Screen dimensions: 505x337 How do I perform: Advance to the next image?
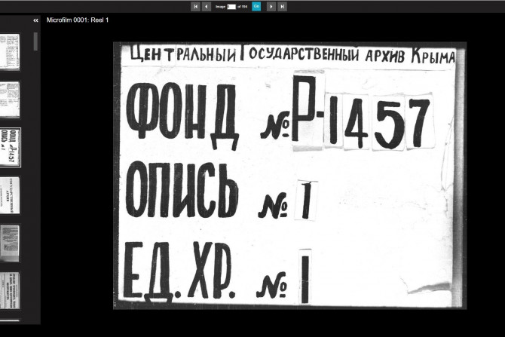271,6
